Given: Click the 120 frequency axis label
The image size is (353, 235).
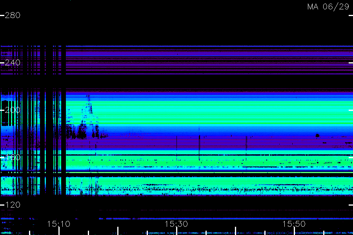Looking at the screenshot, I should click(x=13, y=205).
